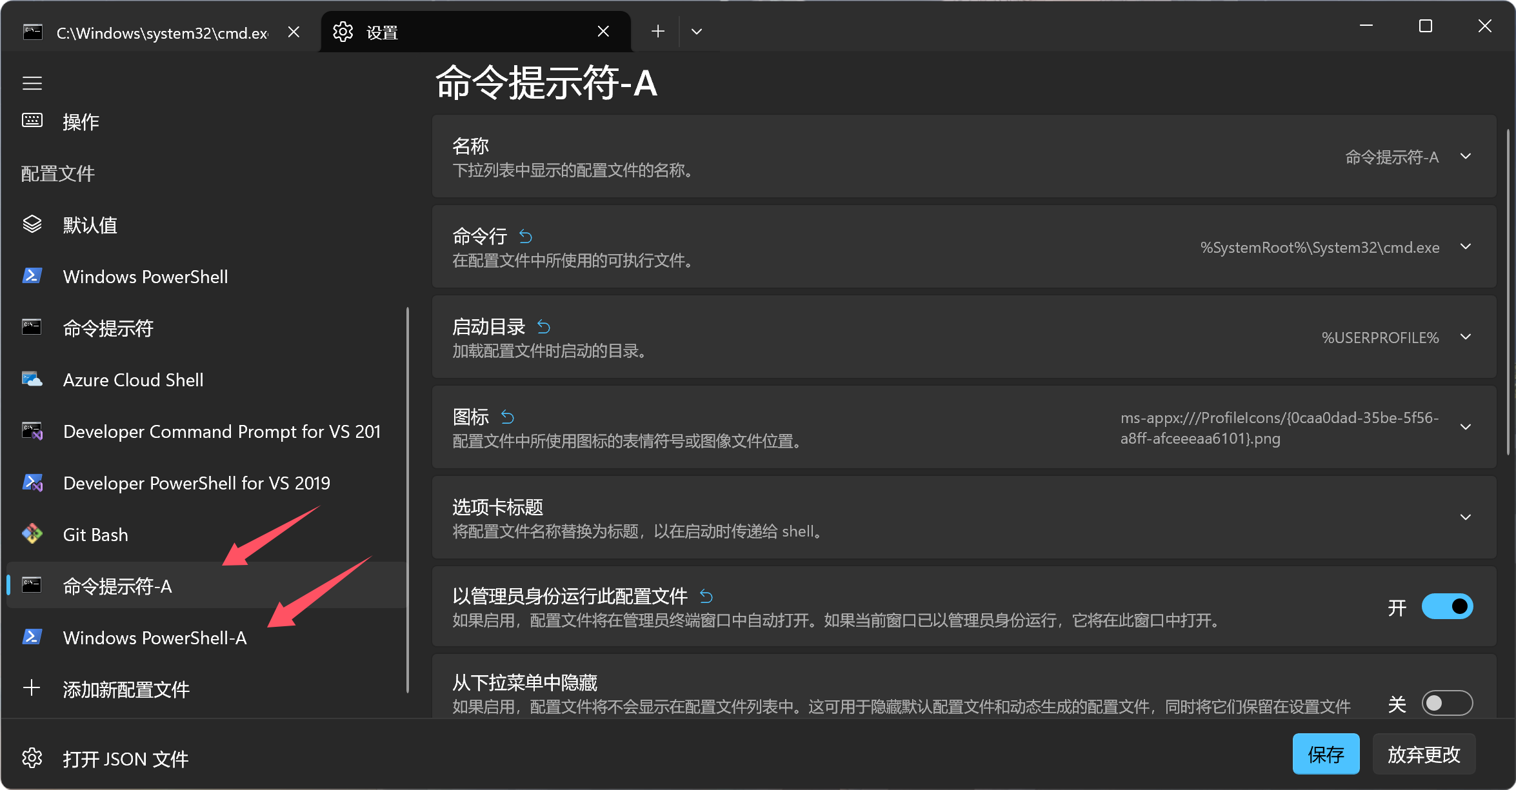Click the 命令提示符 profile console icon
The image size is (1516, 790).
(x=32, y=327)
